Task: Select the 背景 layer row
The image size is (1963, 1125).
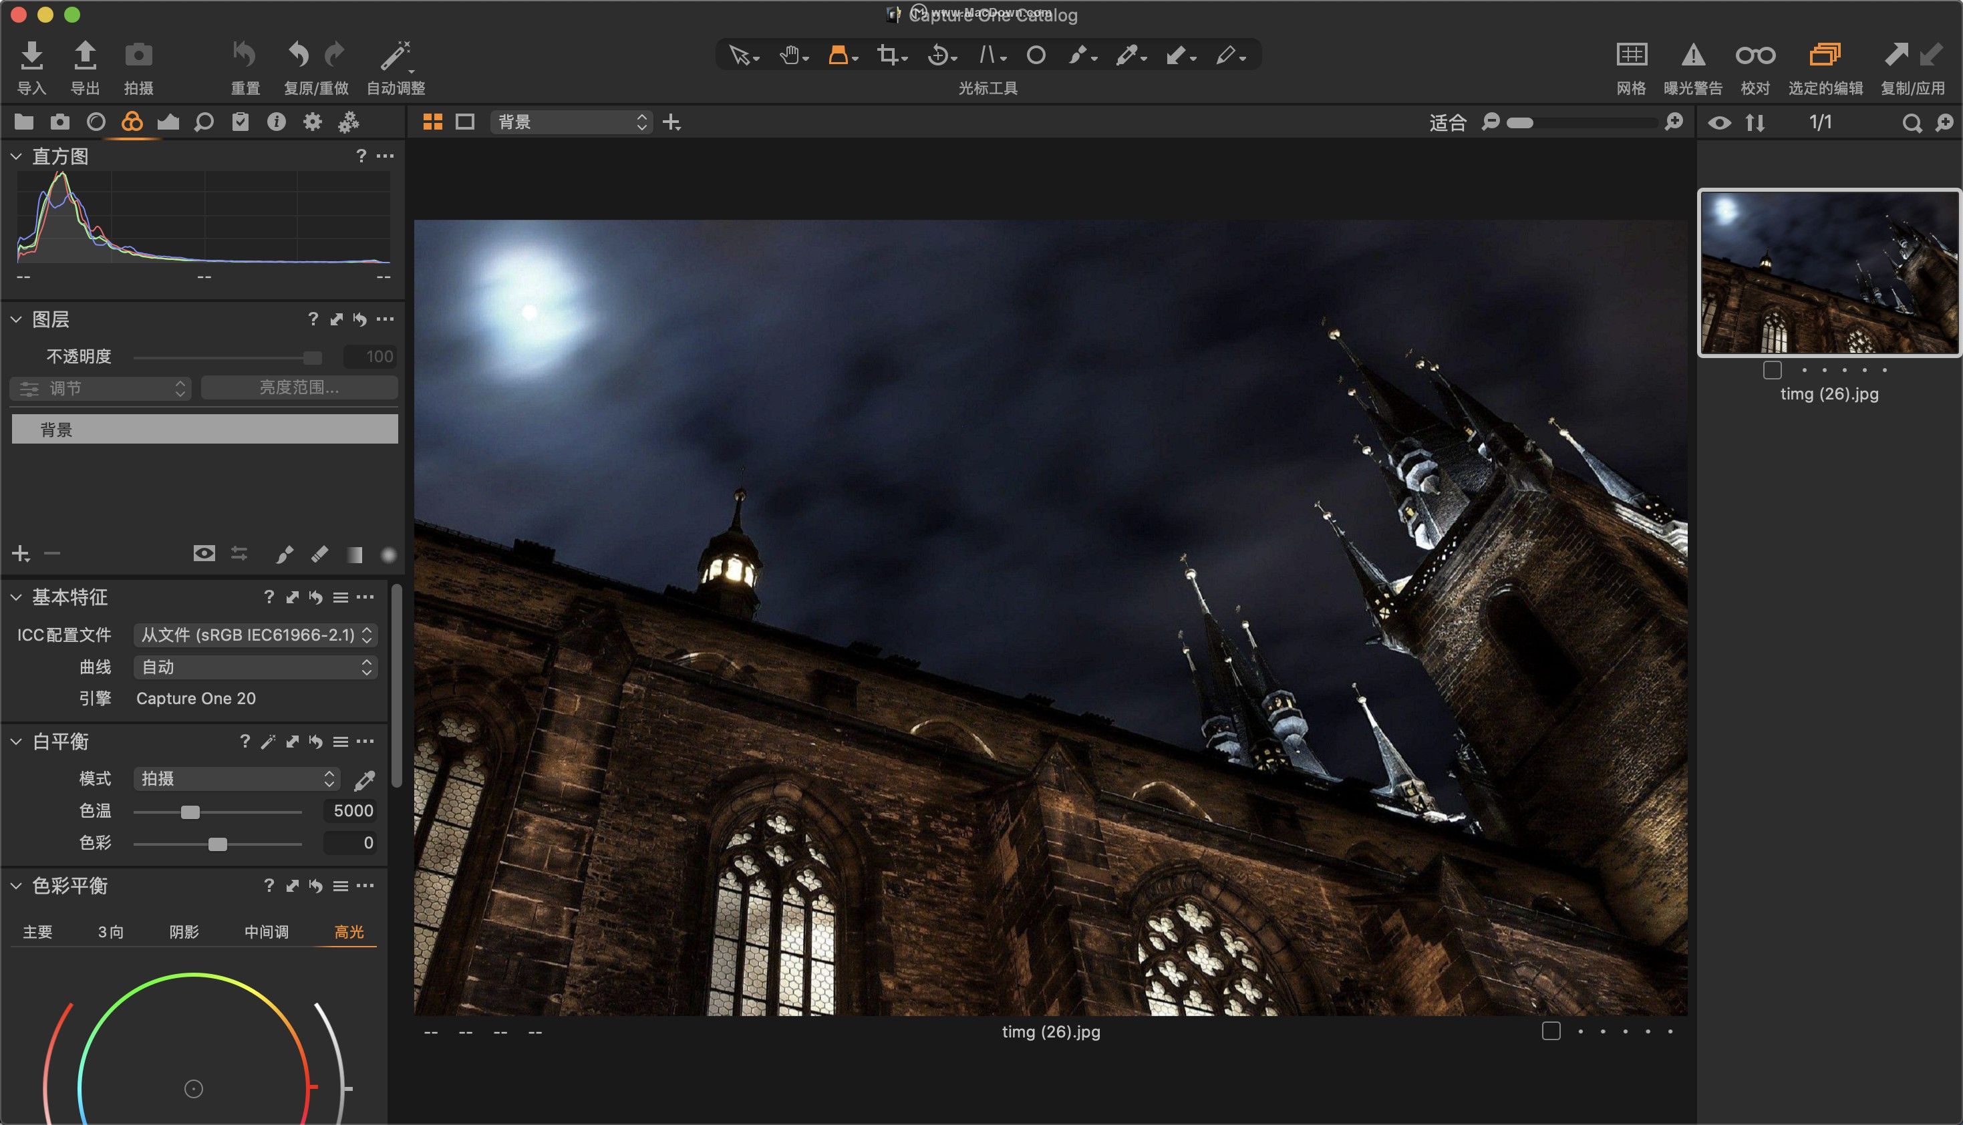Action: click(204, 430)
